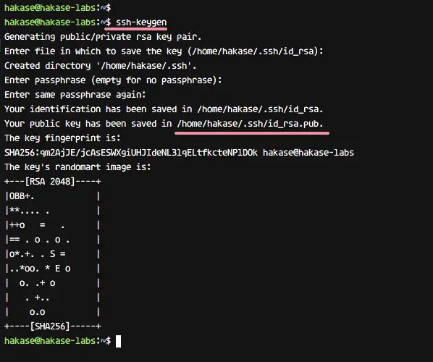Click the 'Generating public/private rsa key pair' line
433x362 pixels.
coord(103,37)
